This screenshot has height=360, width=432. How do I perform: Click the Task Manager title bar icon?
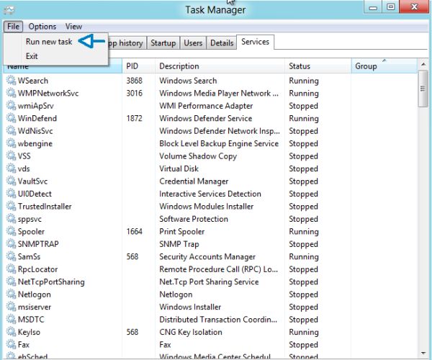pyautogui.click(x=9, y=9)
